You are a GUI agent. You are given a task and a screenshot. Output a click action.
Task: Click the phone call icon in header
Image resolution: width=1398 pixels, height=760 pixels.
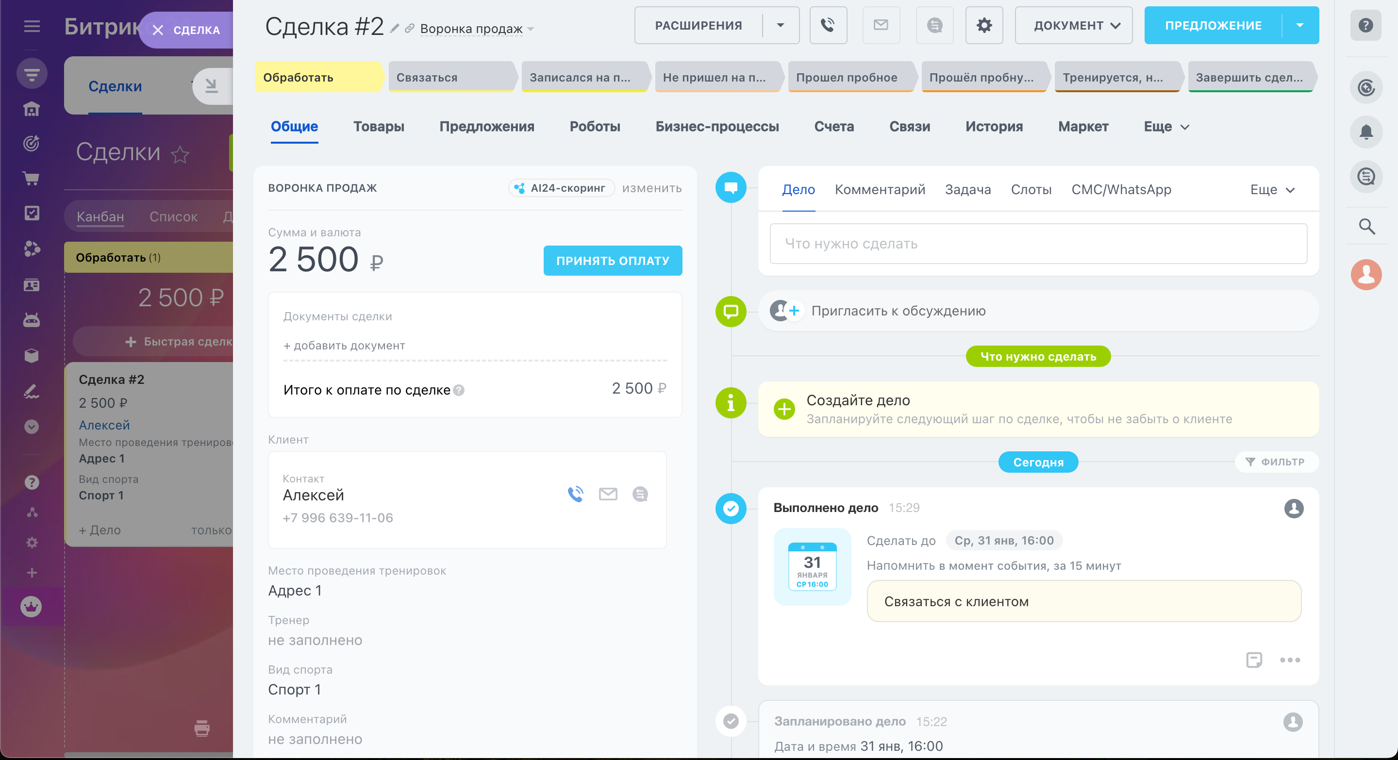coord(828,25)
